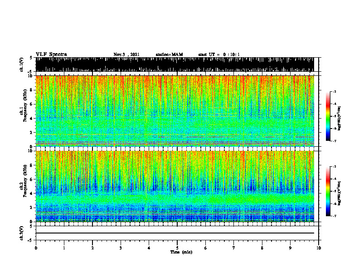The height and width of the screenshot is (278, 359).
Task: Click the time axis tick label "5"
Action: click(x=177, y=248)
